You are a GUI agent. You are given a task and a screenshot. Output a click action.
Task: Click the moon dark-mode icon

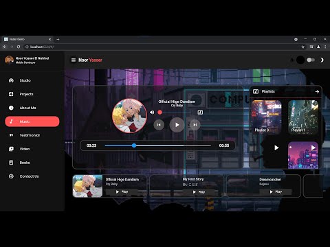[x=322, y=60]
